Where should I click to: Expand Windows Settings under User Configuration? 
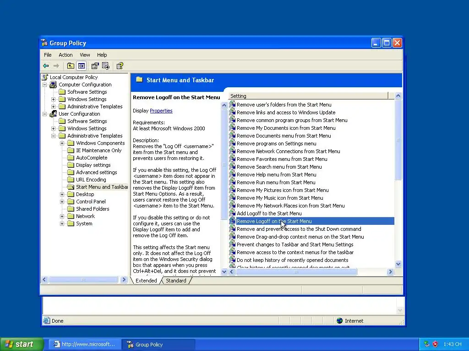click(x=53, y=128)
